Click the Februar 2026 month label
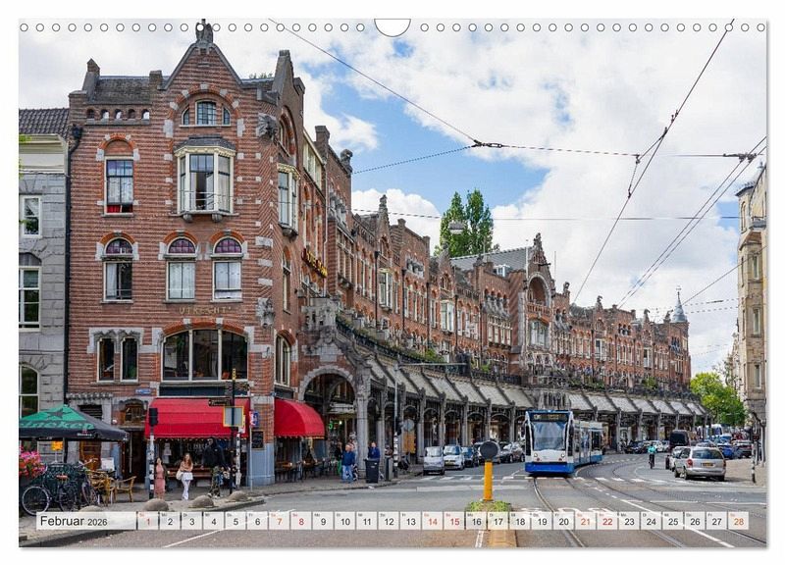The height and width of the screenshot is (566, 785). coord(85,521)
